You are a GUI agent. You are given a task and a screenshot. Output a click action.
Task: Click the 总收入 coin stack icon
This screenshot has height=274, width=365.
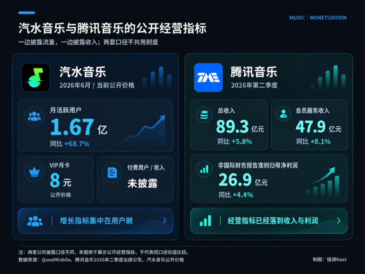coord(204,115)
